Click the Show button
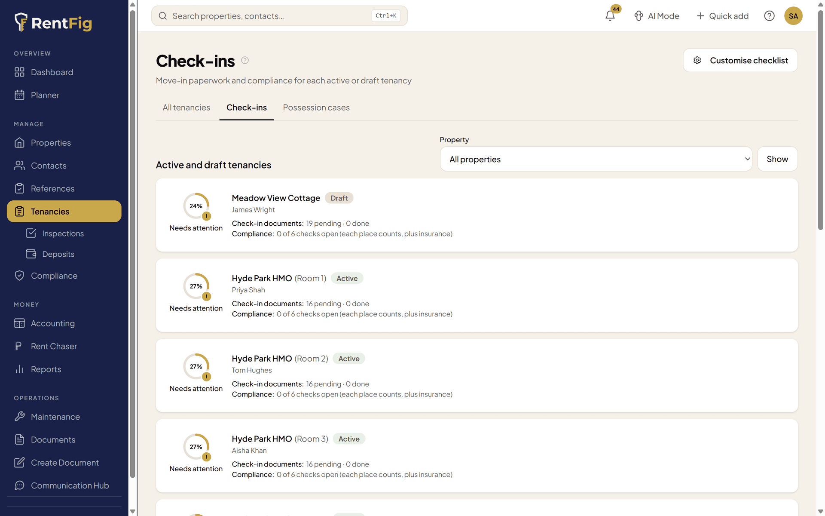 777,159
